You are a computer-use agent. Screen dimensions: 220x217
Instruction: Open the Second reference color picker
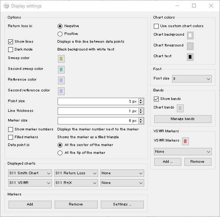pyautogui.click(x=61, y=91)
